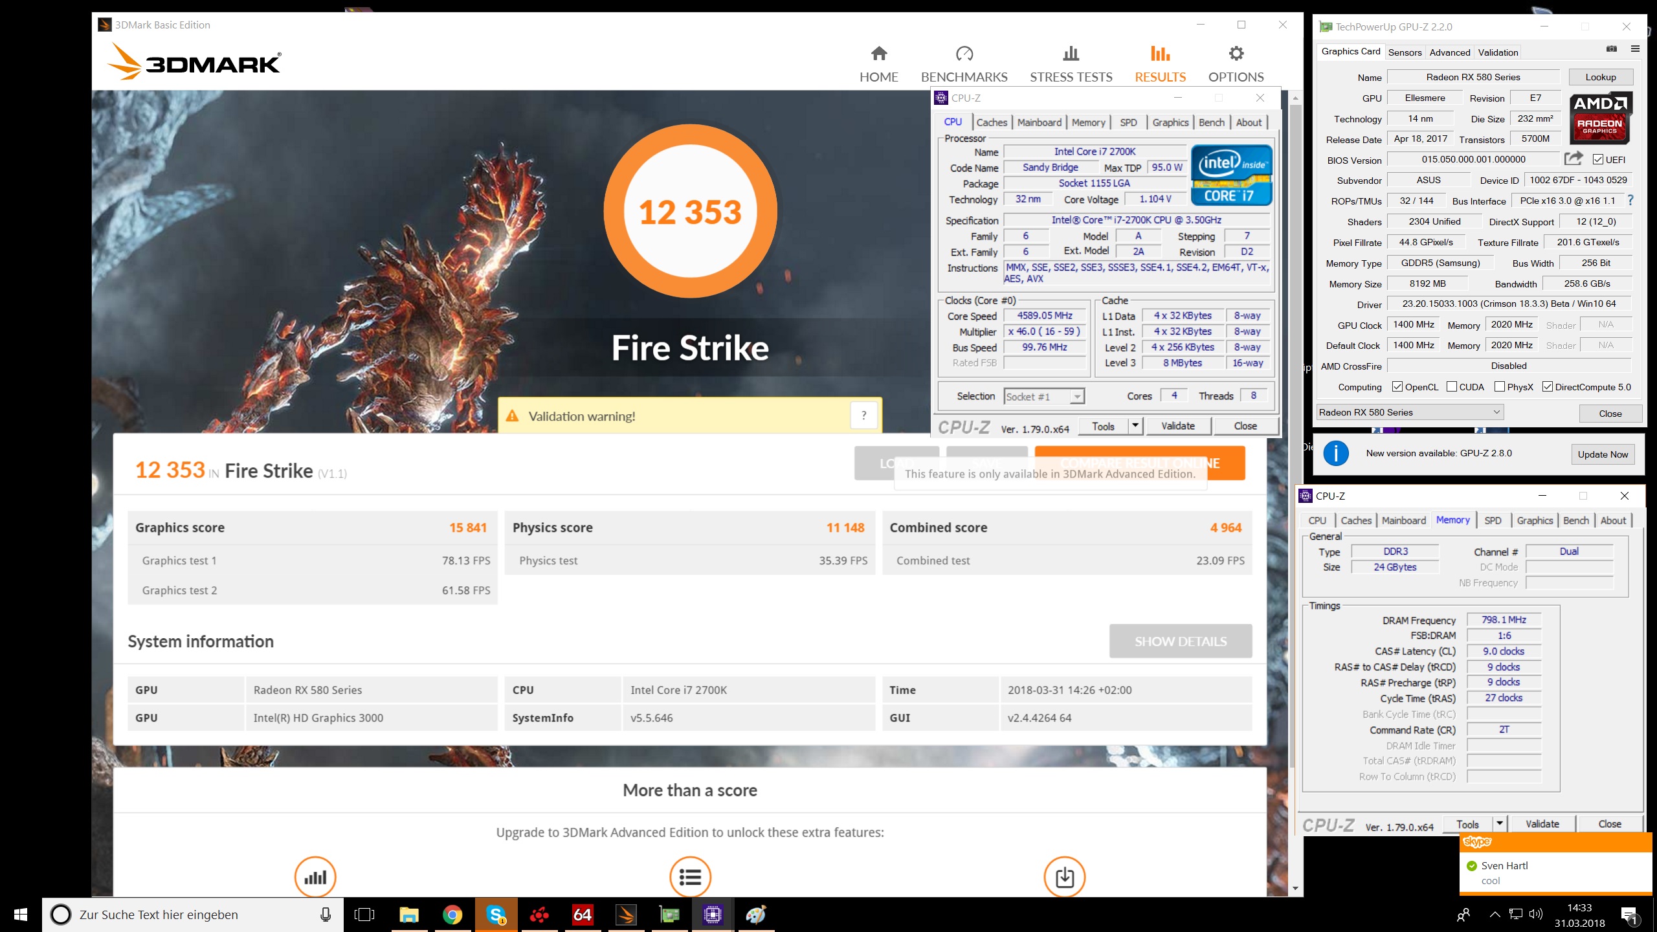Toggle the UEFI checkbox in GPU-Z

coord(1597,160)
